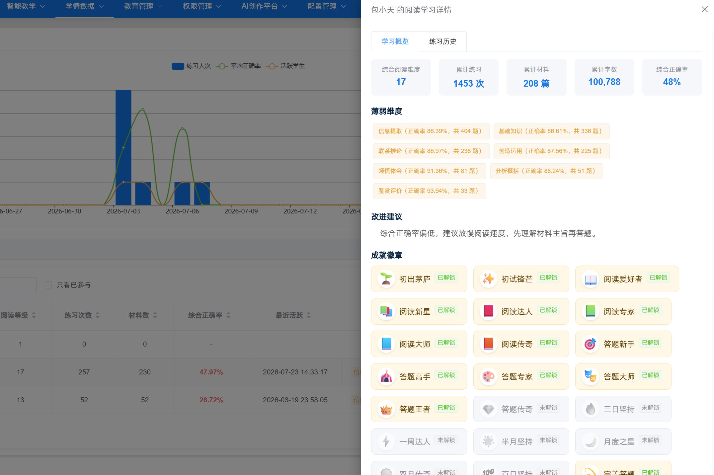Click the star icon of 半月坚持 badge
Image resolution: width=714 pixels, height=475 pixels.
tap(488, 441)
